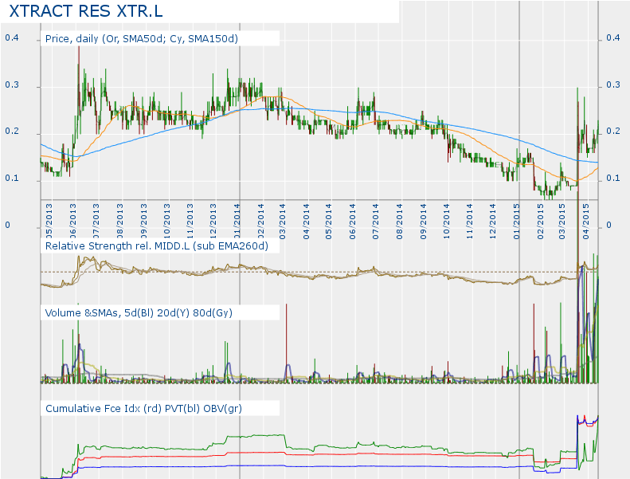
Task: Click the 04/2015 date axis label
Action: click(x=586, y=222)
